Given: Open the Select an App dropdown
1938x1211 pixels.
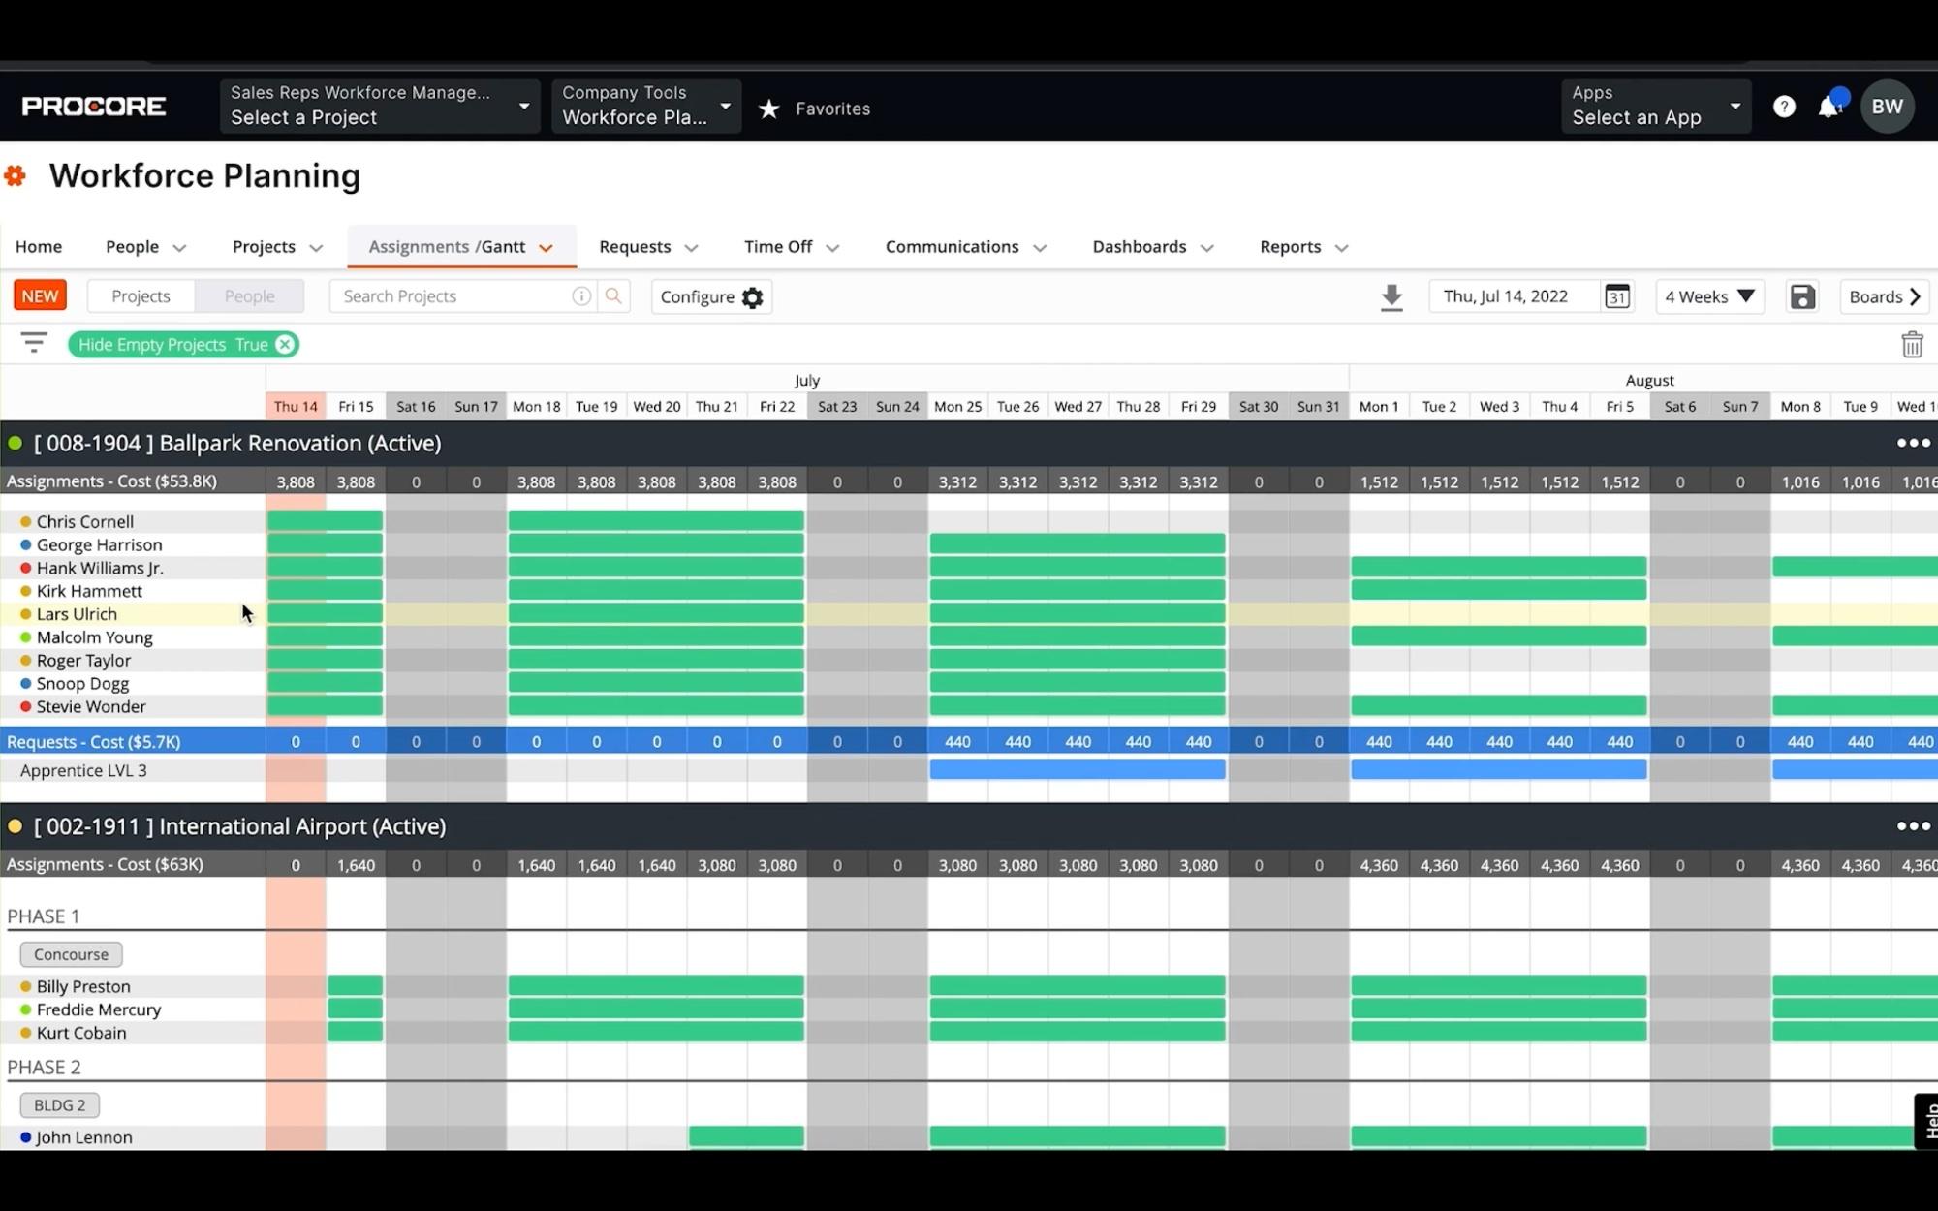Looking at the screenshot, I should pyautogui.click(x=1655, y=107).
